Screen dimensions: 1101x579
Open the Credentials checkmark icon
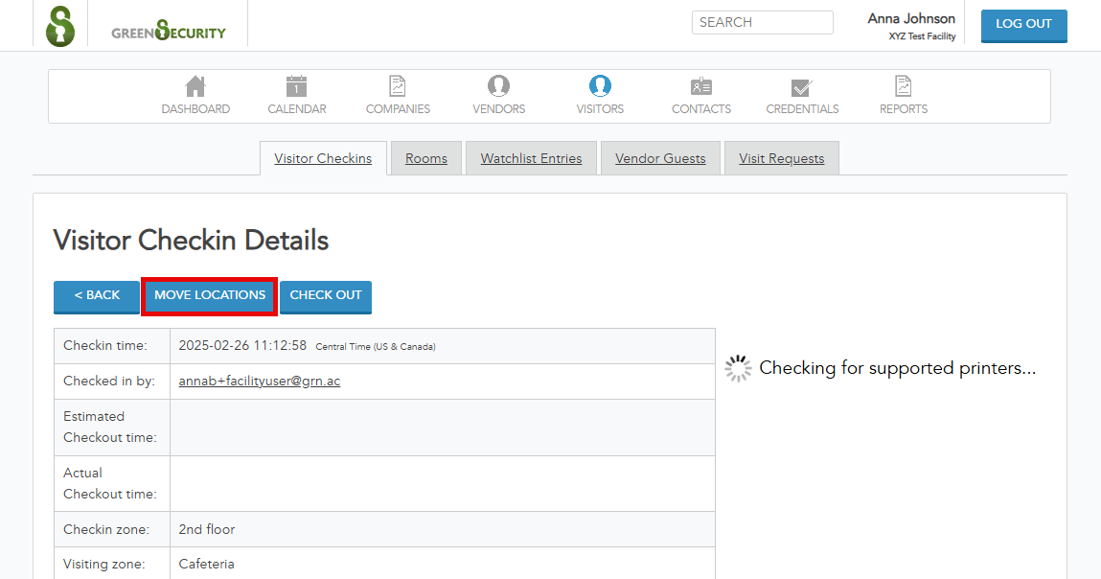(x=802, y=86)
